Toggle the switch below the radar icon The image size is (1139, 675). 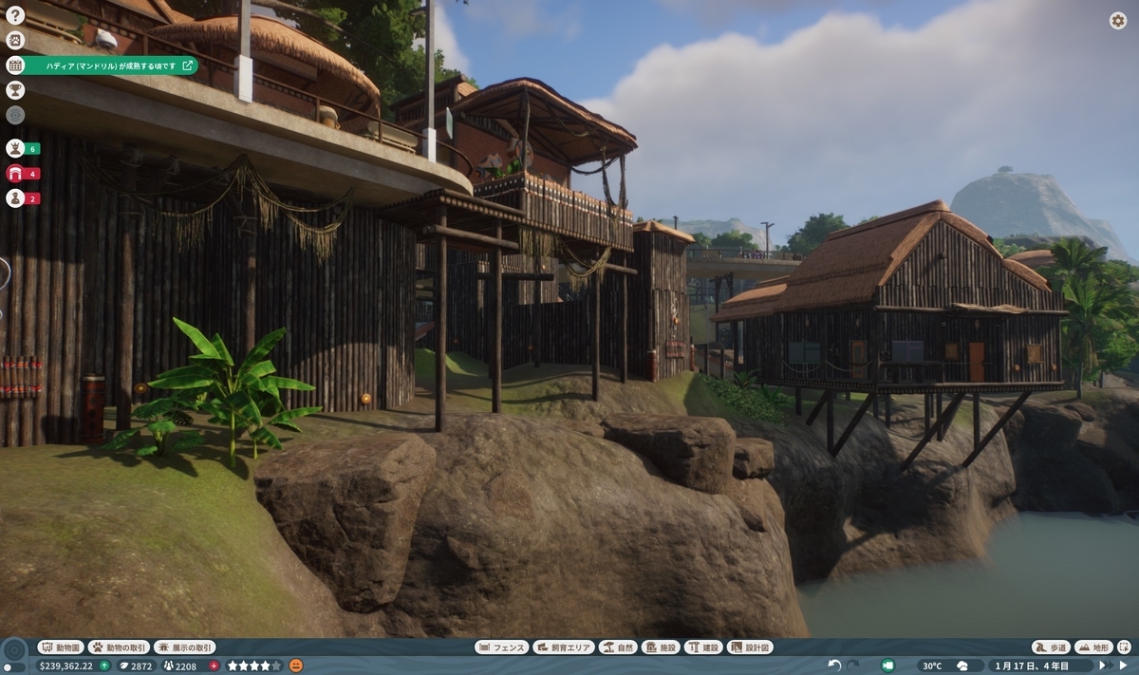(13, 667)
